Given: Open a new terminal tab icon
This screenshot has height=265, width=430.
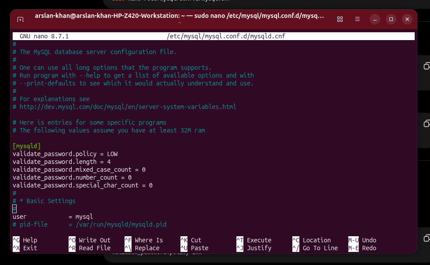Looking at the screenshot, I should point(20,20).
